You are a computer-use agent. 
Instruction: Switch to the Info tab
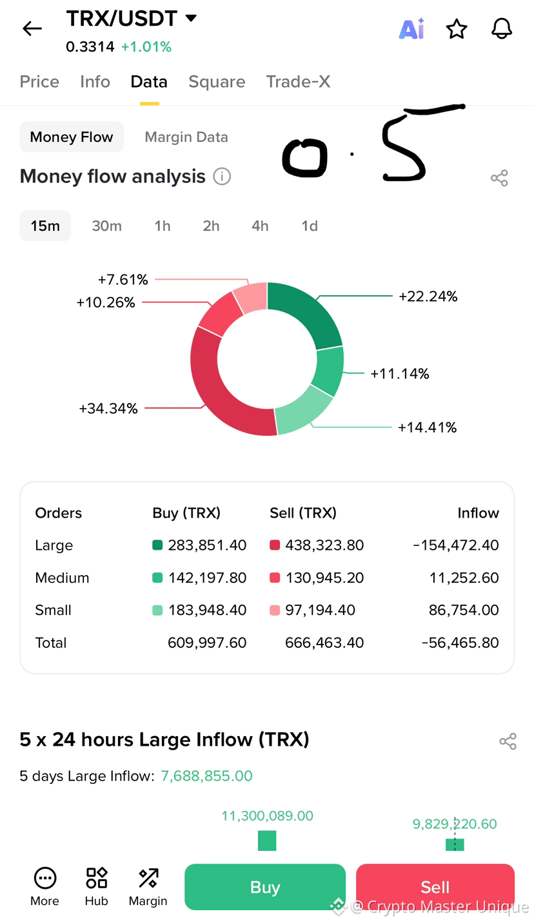(95, 82)
